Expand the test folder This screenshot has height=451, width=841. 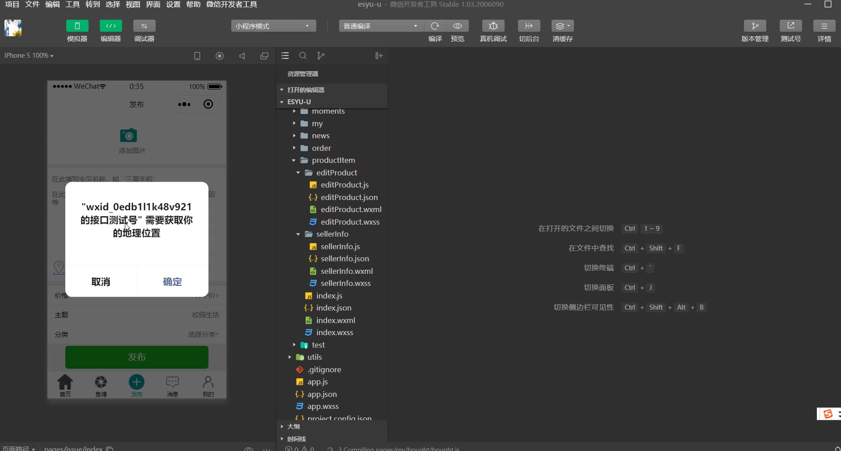331,345
